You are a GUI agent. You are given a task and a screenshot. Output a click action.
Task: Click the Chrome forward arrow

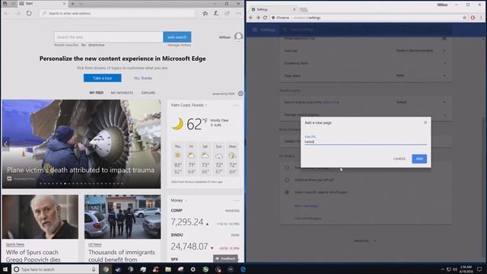[258, 18]
